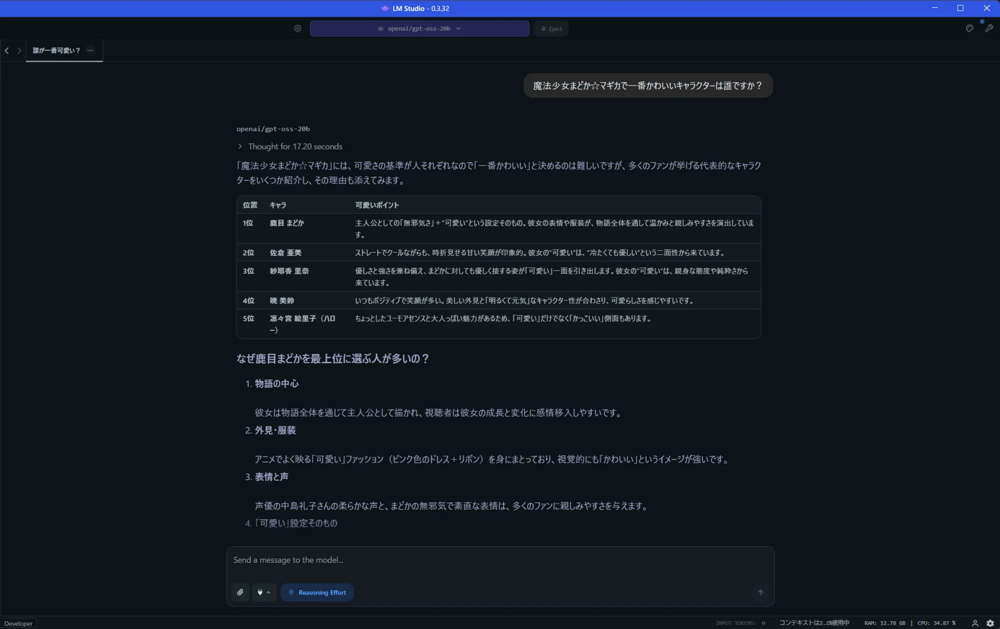Expand the 'Thought for 17.20 seconds' section
Image resolution: width=1000 pixels, height=629 pixels.
(x=290, y=147)
